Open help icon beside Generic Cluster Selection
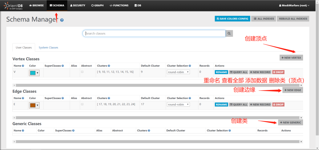 (x=230, y=131)
